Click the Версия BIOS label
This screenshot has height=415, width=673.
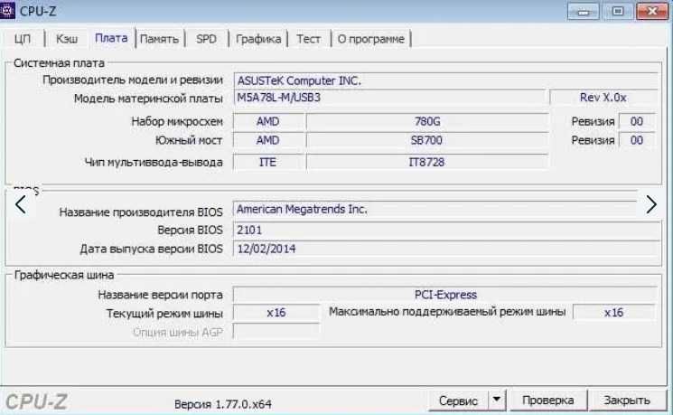coord(190,230)
